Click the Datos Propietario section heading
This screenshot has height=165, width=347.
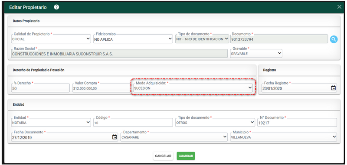(26, 21)
